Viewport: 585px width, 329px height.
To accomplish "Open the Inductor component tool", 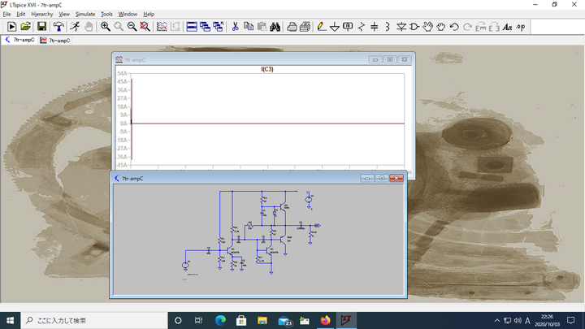I will click(x=388, y=27).
